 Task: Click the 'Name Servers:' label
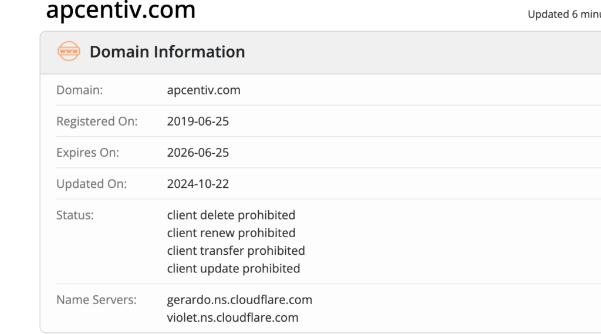[x=96, y=300]
